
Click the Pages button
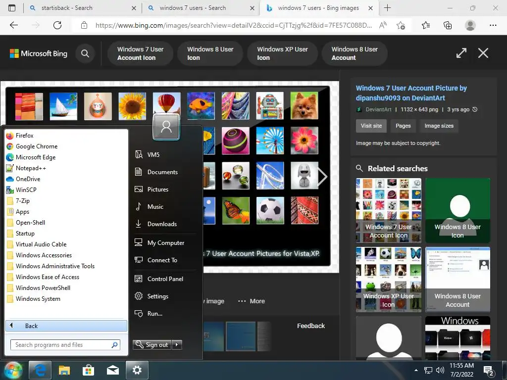click(403, 126)
